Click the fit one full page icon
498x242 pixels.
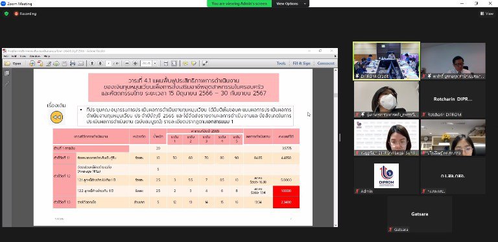coord(174,64)
